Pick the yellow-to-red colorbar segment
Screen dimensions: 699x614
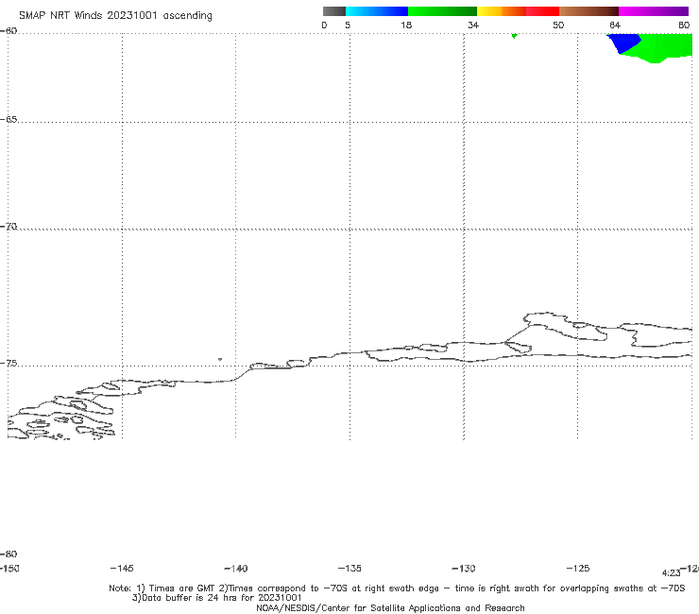click(518, 11)
